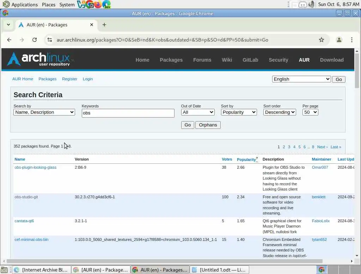Open Wiki in the Arch navigation bar
This screenshot has height=274, width=361.
(x=227, y=60)
